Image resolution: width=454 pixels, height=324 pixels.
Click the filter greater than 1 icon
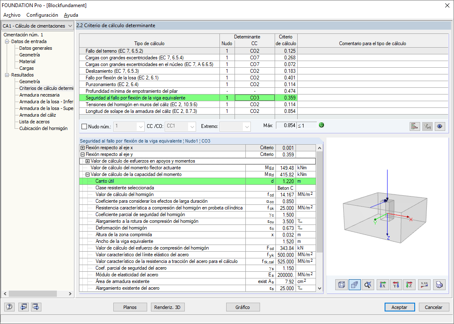pyautogui.click(x=427, y=126)
